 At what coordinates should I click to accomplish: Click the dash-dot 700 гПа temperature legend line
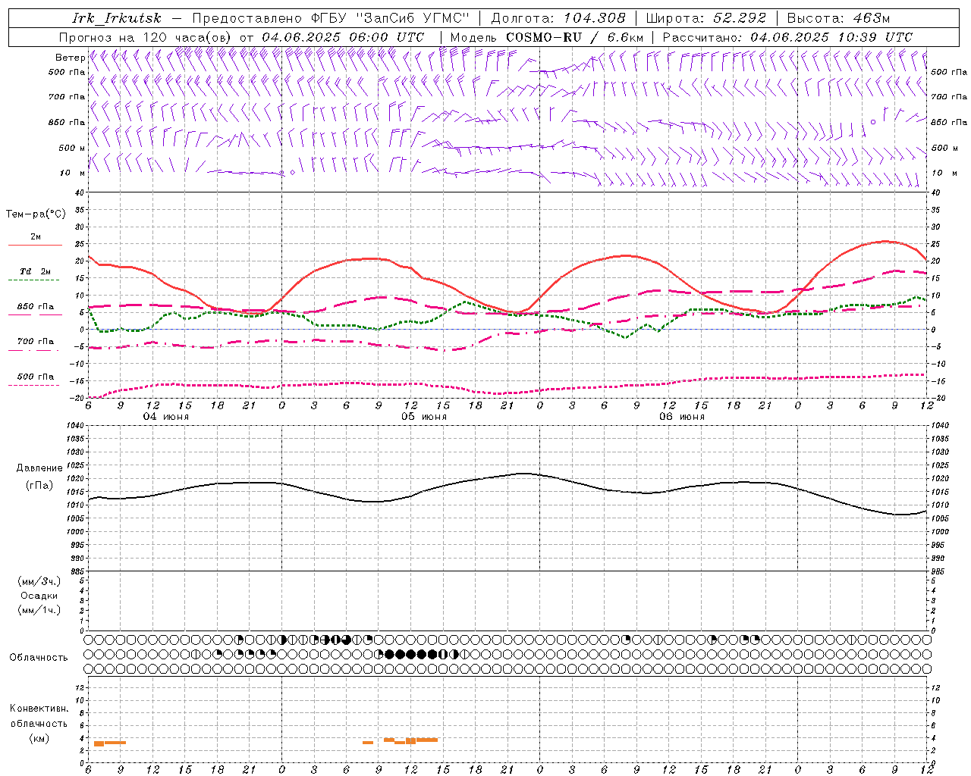[35, 349]
